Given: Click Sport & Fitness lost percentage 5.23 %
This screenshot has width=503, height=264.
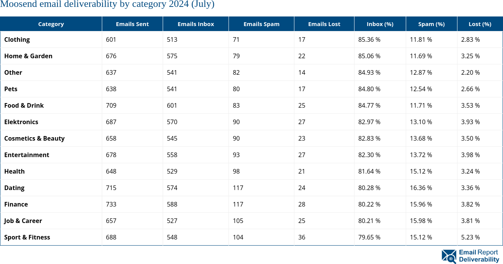Looking at the screenshot, I should coord(470,237).
